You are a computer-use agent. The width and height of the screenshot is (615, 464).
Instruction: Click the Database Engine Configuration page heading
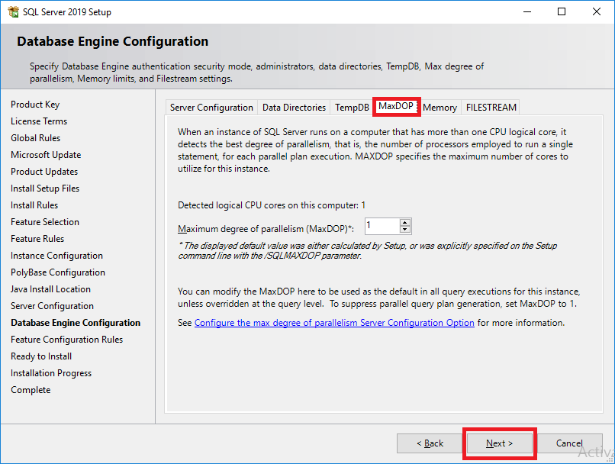[x=113, y=41]
